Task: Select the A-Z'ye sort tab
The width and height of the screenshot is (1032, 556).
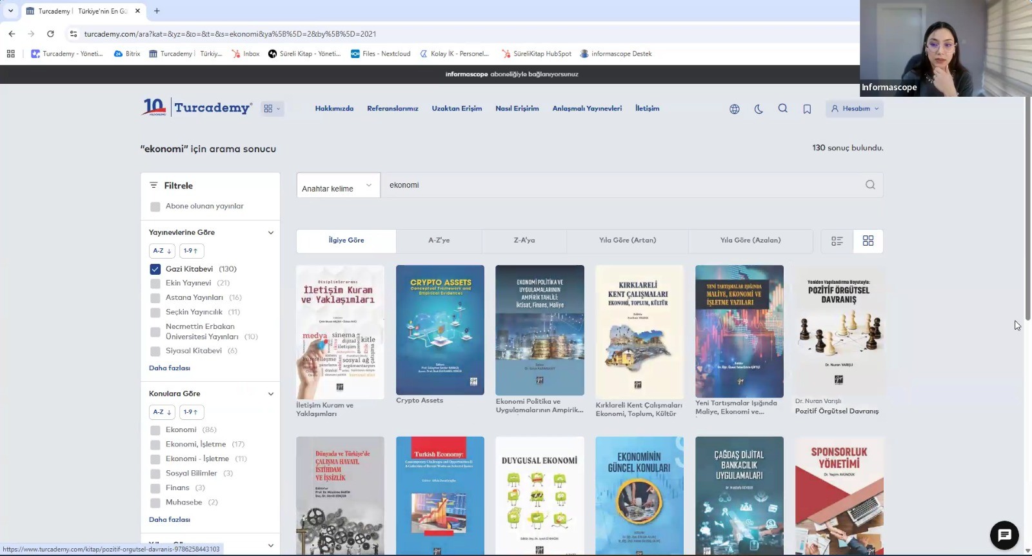Action: pos(439,241)
